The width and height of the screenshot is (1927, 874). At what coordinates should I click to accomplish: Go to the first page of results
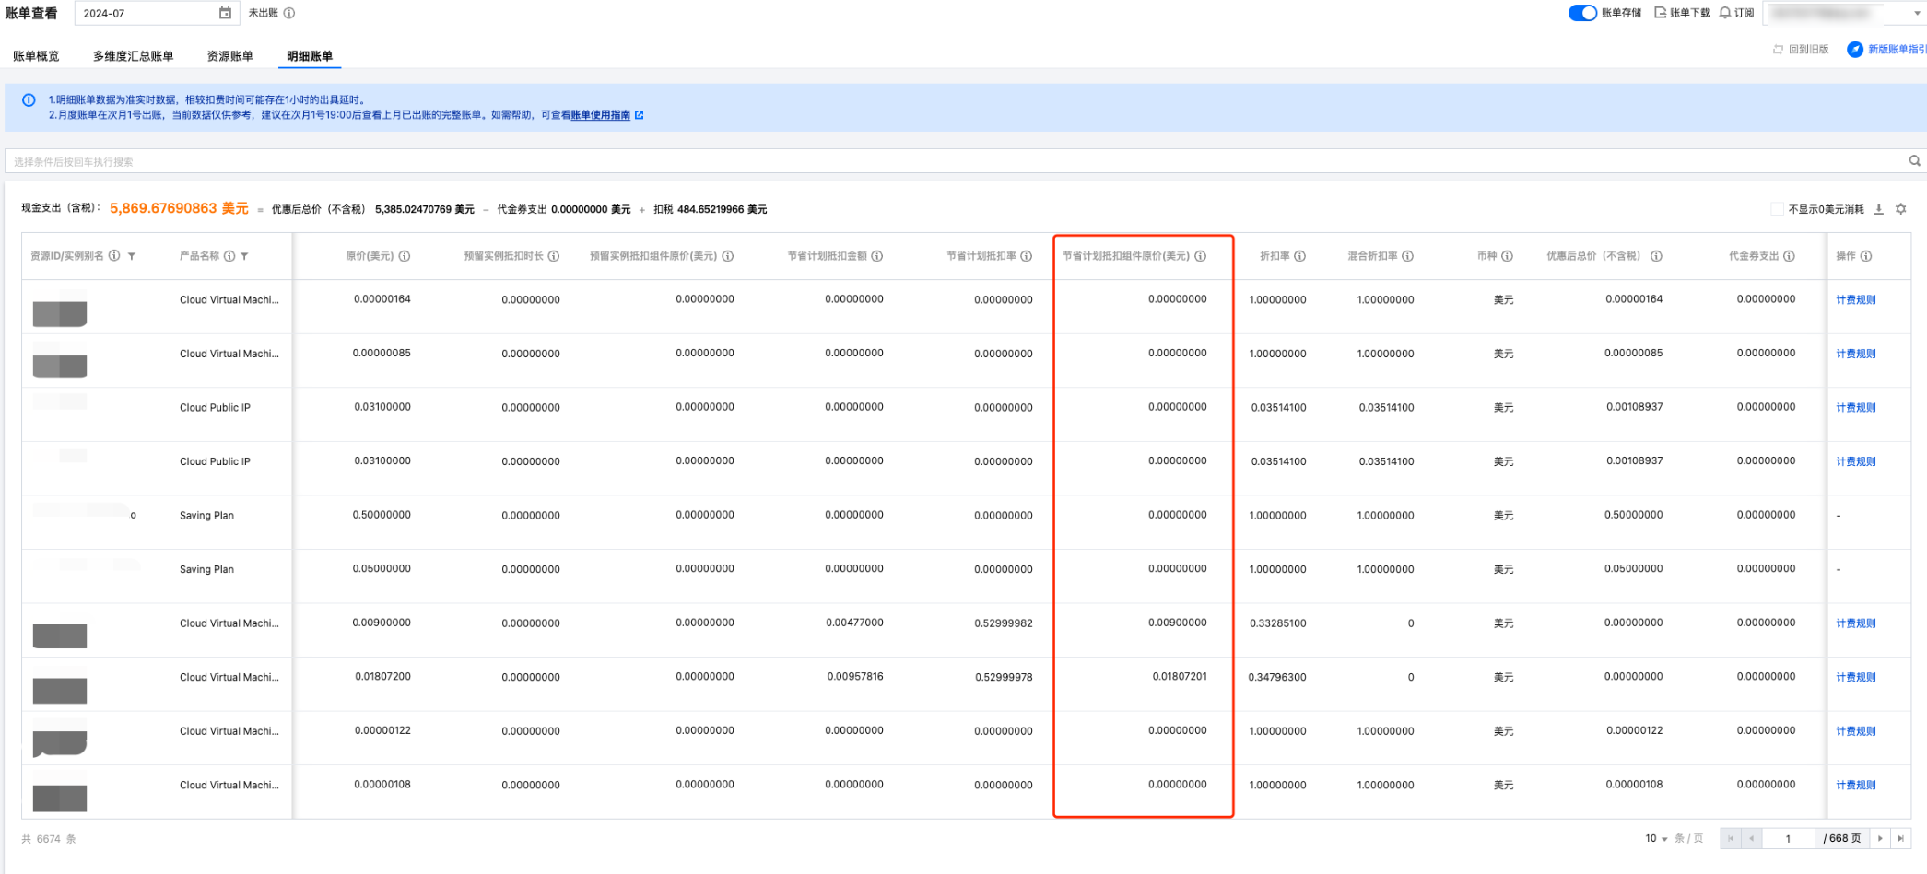tap(1731, 839)
